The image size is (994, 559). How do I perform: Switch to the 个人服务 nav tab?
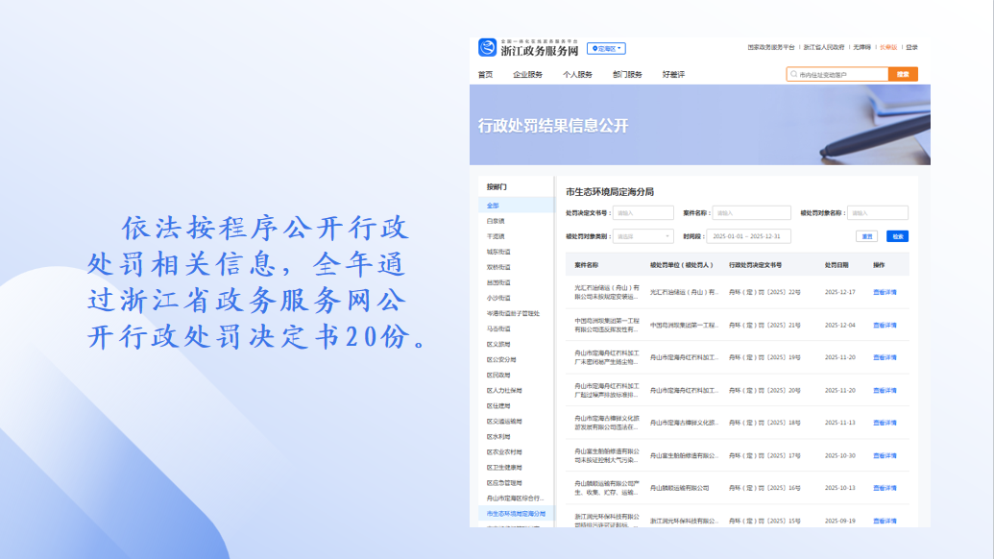(x=577, y=74)
